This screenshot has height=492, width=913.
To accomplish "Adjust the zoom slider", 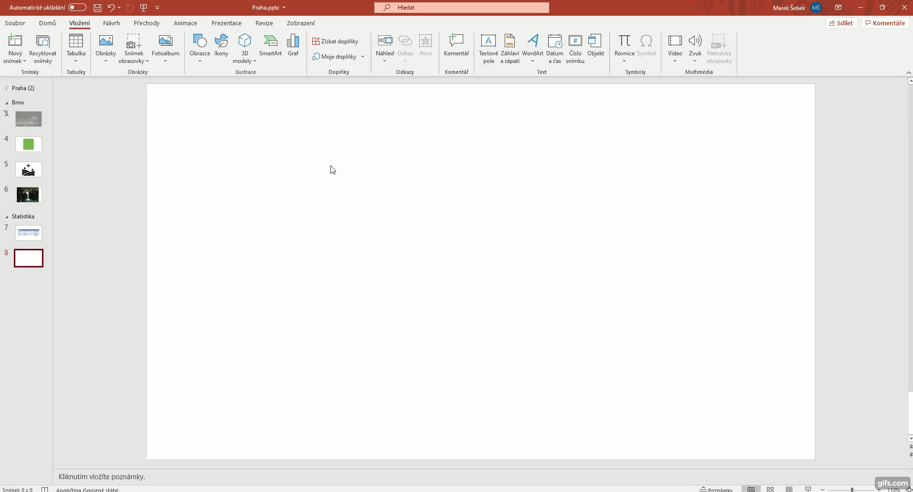I will (851, 489).
